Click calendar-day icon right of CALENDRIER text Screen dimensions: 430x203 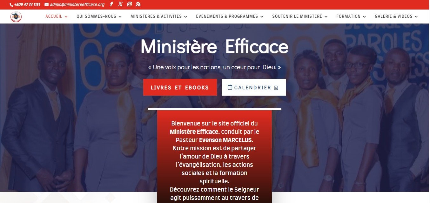coord(276,88)
